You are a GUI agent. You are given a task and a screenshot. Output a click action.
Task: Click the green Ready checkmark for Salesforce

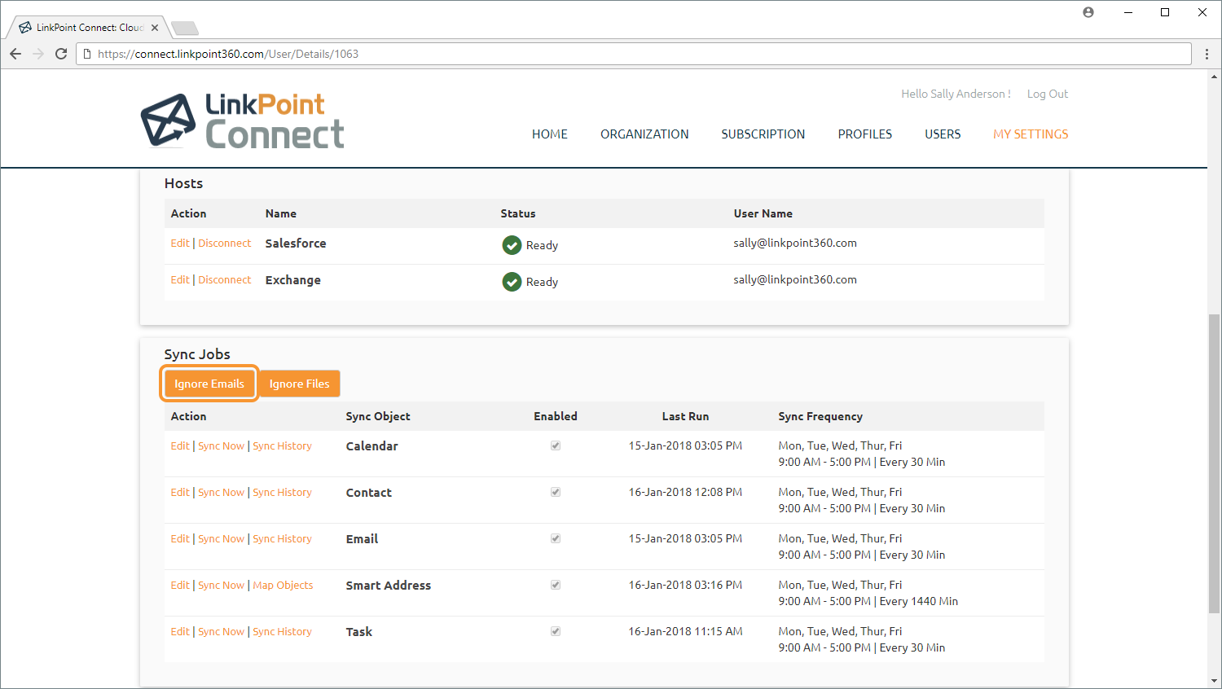click(512, 245)
